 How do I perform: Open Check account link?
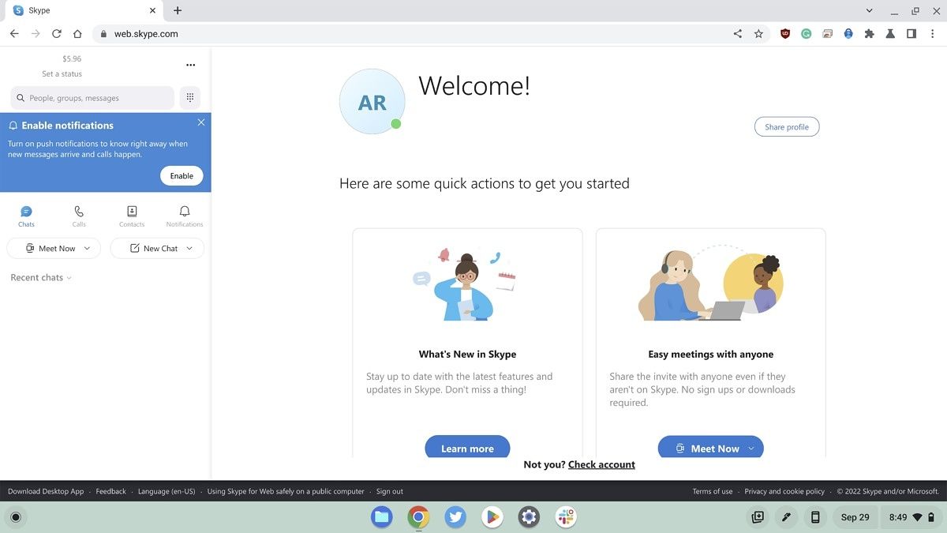tap(601, 464)
